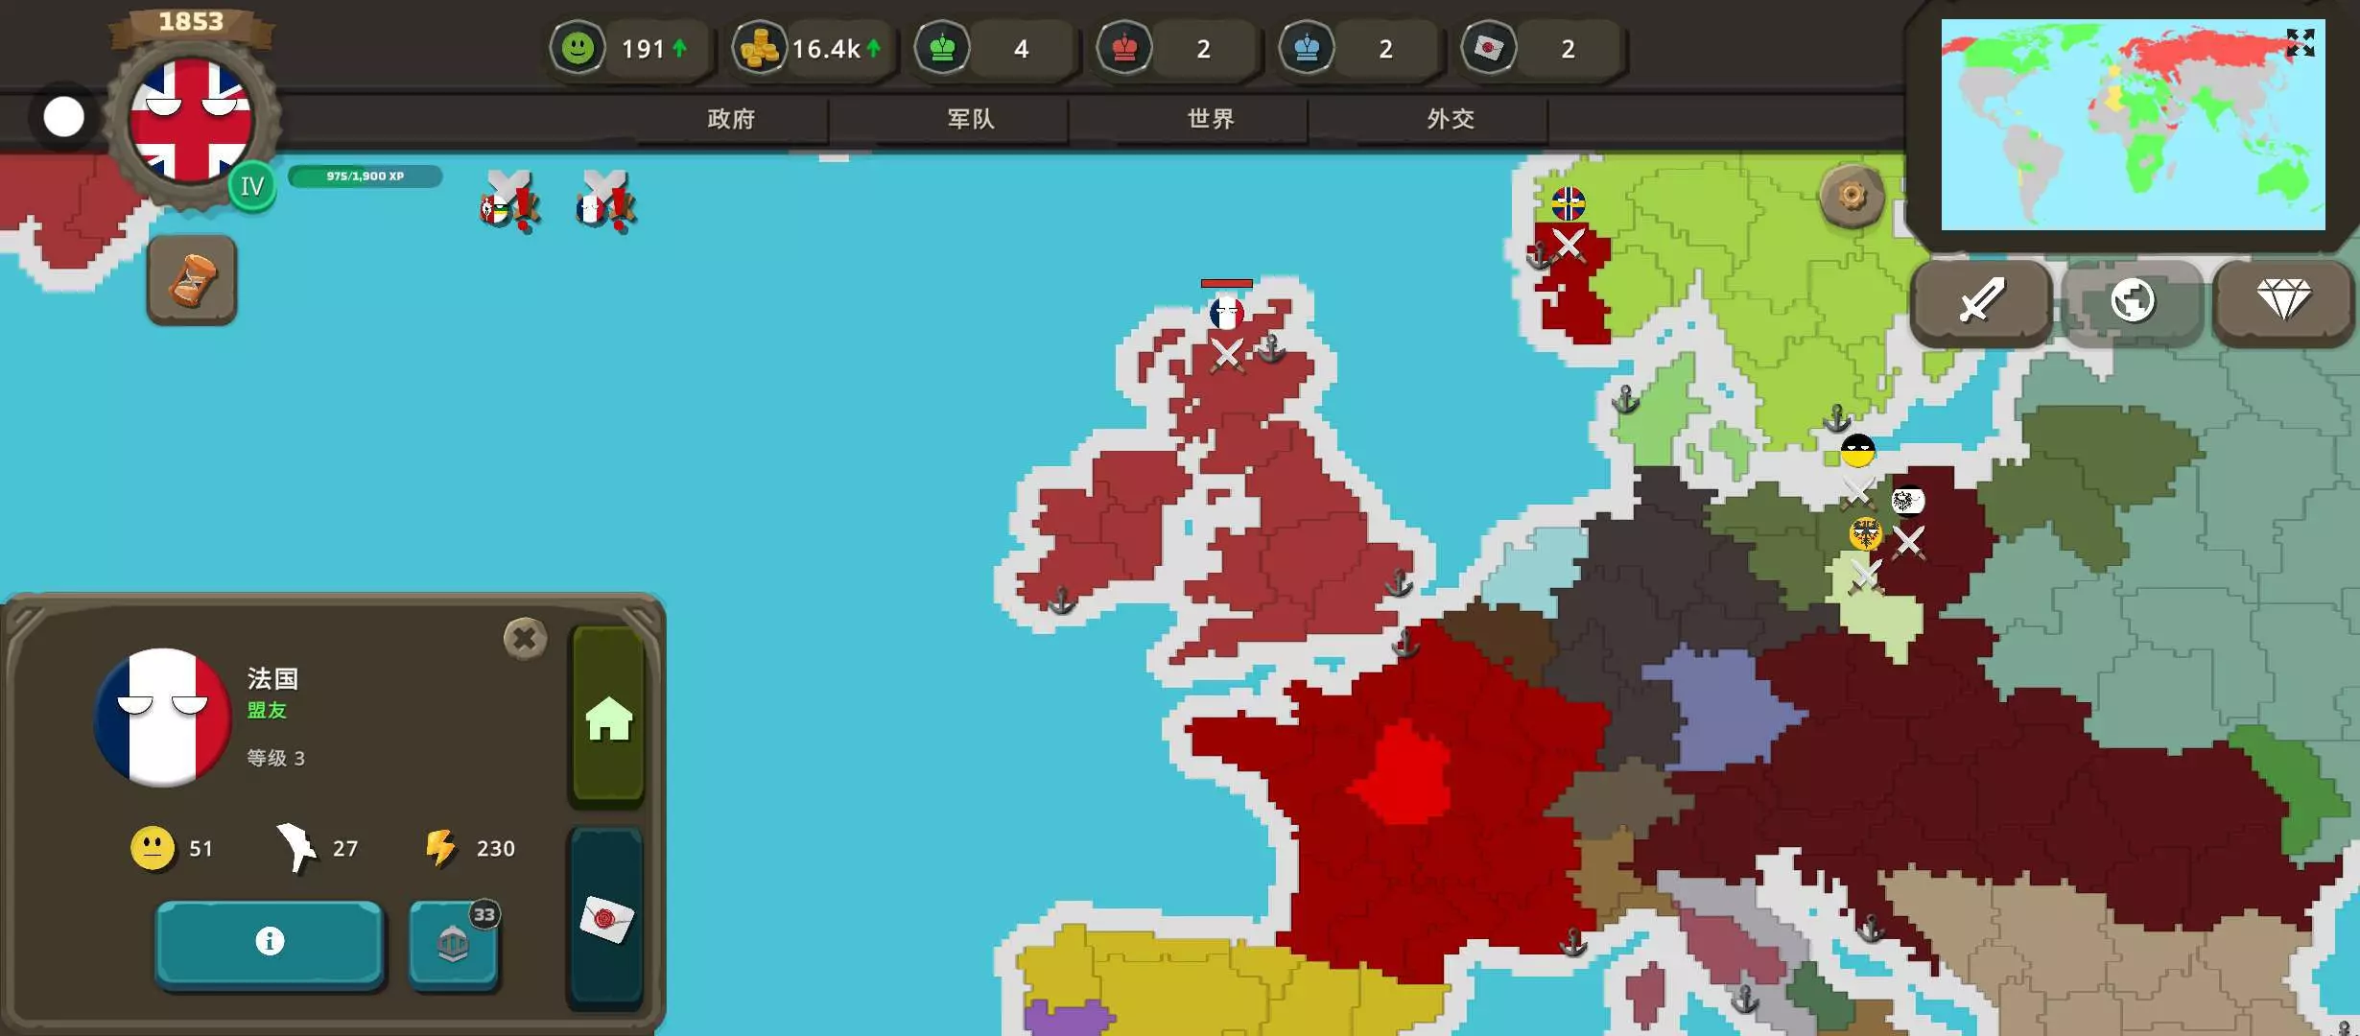The width and height of the screenshot is (2360, 1036).
Task: Toggle the globe map mode button
Action: tap(2132, 301)
